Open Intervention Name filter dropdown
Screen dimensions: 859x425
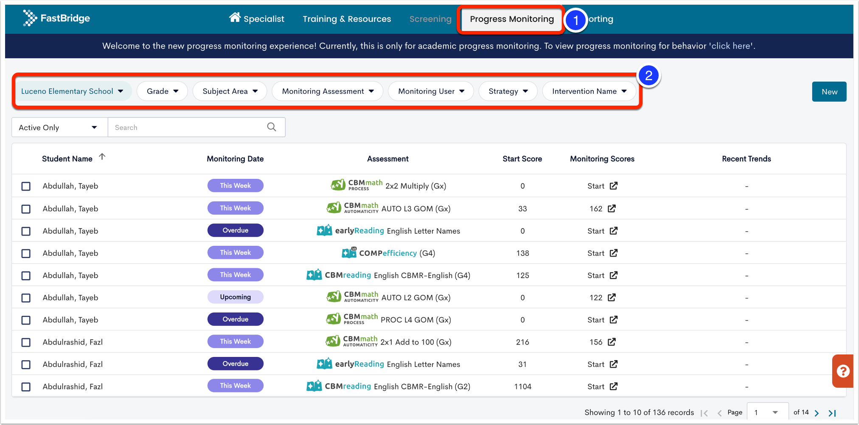pos(589,91)
